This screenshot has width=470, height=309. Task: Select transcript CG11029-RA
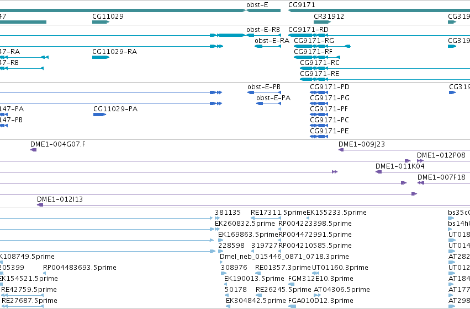pos(101,57)
